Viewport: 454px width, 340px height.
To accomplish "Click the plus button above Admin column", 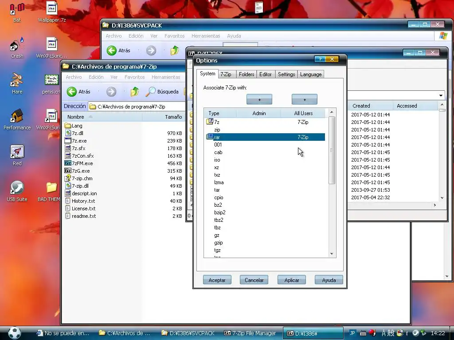I will tap(259, 100).
